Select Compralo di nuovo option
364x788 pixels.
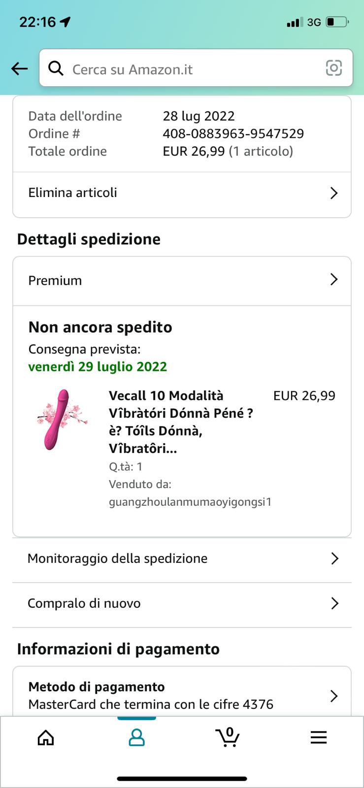pyautogui.click(x=84, y=603)
